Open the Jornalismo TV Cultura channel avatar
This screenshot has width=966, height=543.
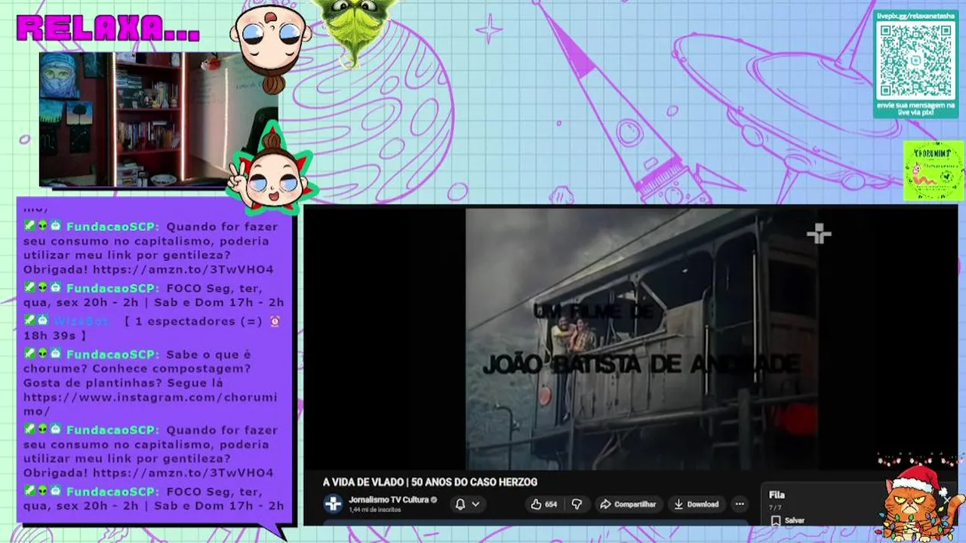tap(333, 504)
